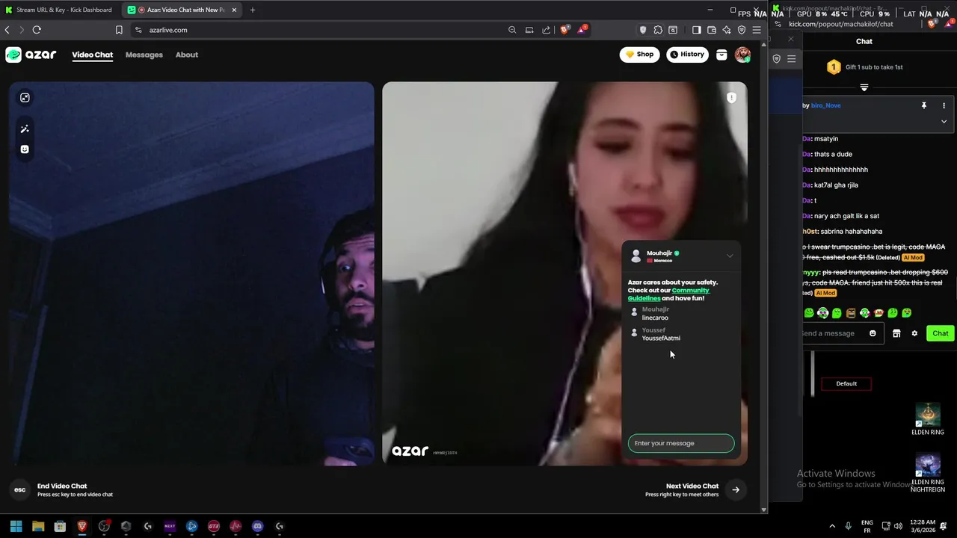Share this page via the share icon
957x538 pixels.
click(x=546, y=30)
